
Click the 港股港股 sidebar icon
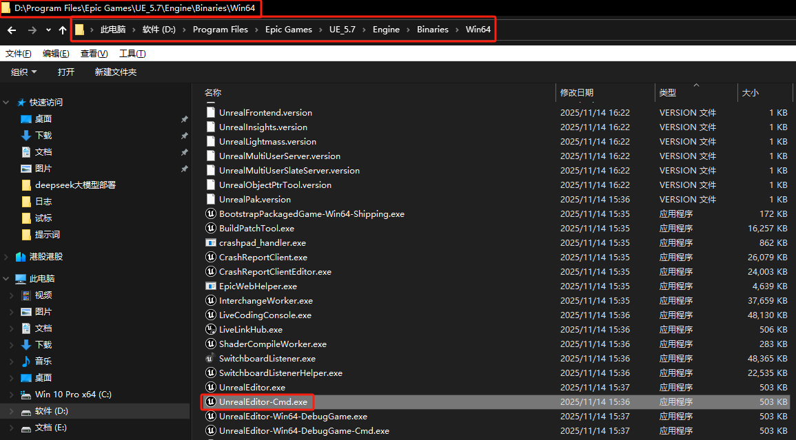coord(20,257)
